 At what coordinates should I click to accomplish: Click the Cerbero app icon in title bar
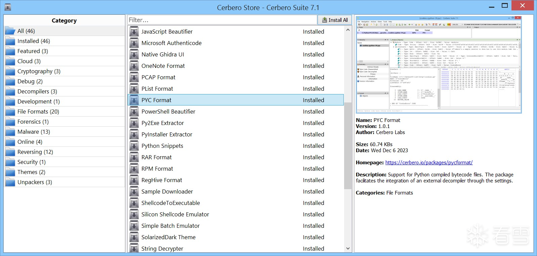click(x=7, y=7)
